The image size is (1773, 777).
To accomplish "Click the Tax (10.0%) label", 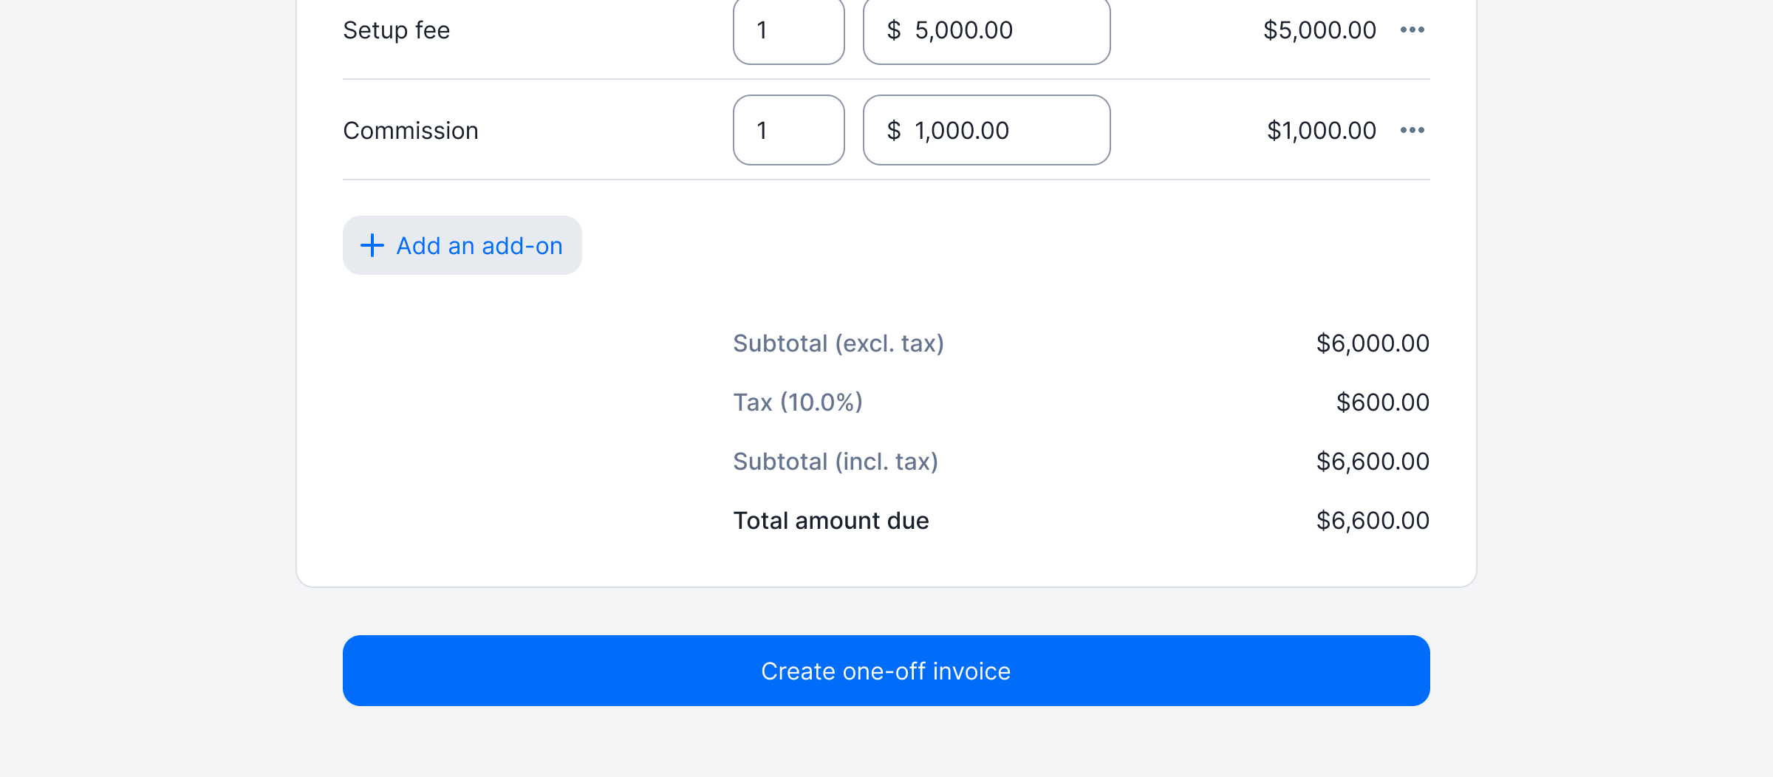I will (798, 403).
